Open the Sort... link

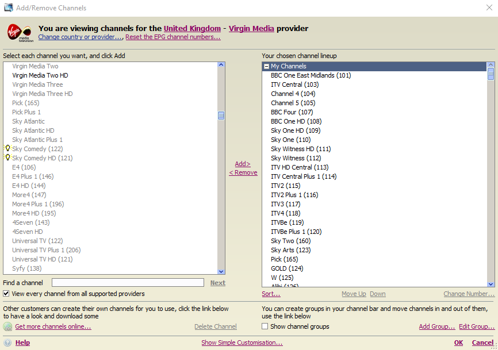pyautogui.click(x=271, y=294)
